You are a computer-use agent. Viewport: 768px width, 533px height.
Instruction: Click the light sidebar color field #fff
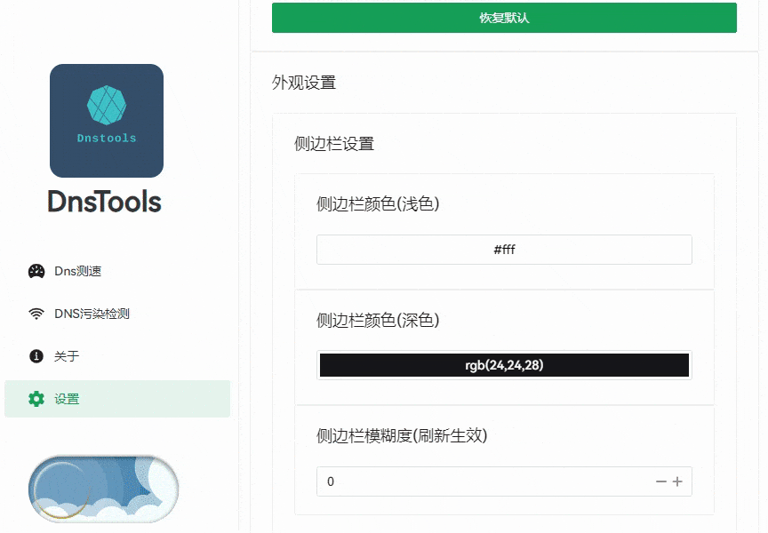504,250
